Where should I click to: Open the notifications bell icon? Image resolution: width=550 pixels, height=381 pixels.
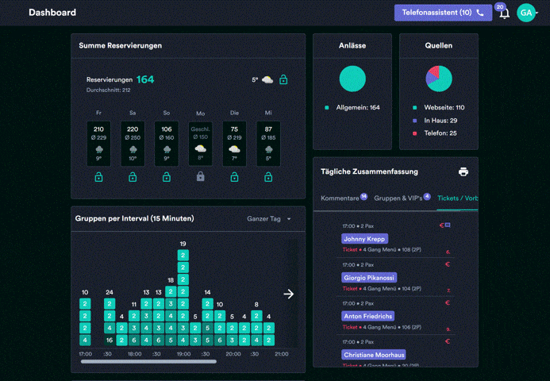505,13
